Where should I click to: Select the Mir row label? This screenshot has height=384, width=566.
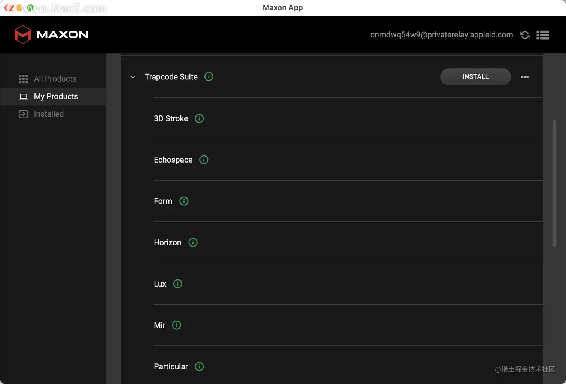(159, 325)
